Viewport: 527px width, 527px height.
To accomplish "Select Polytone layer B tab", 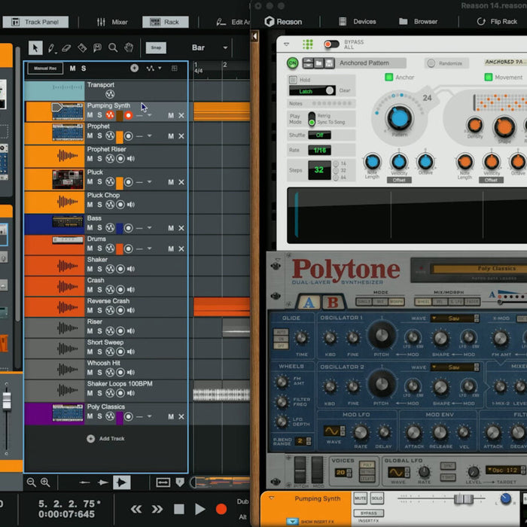I will click(333, 303).
